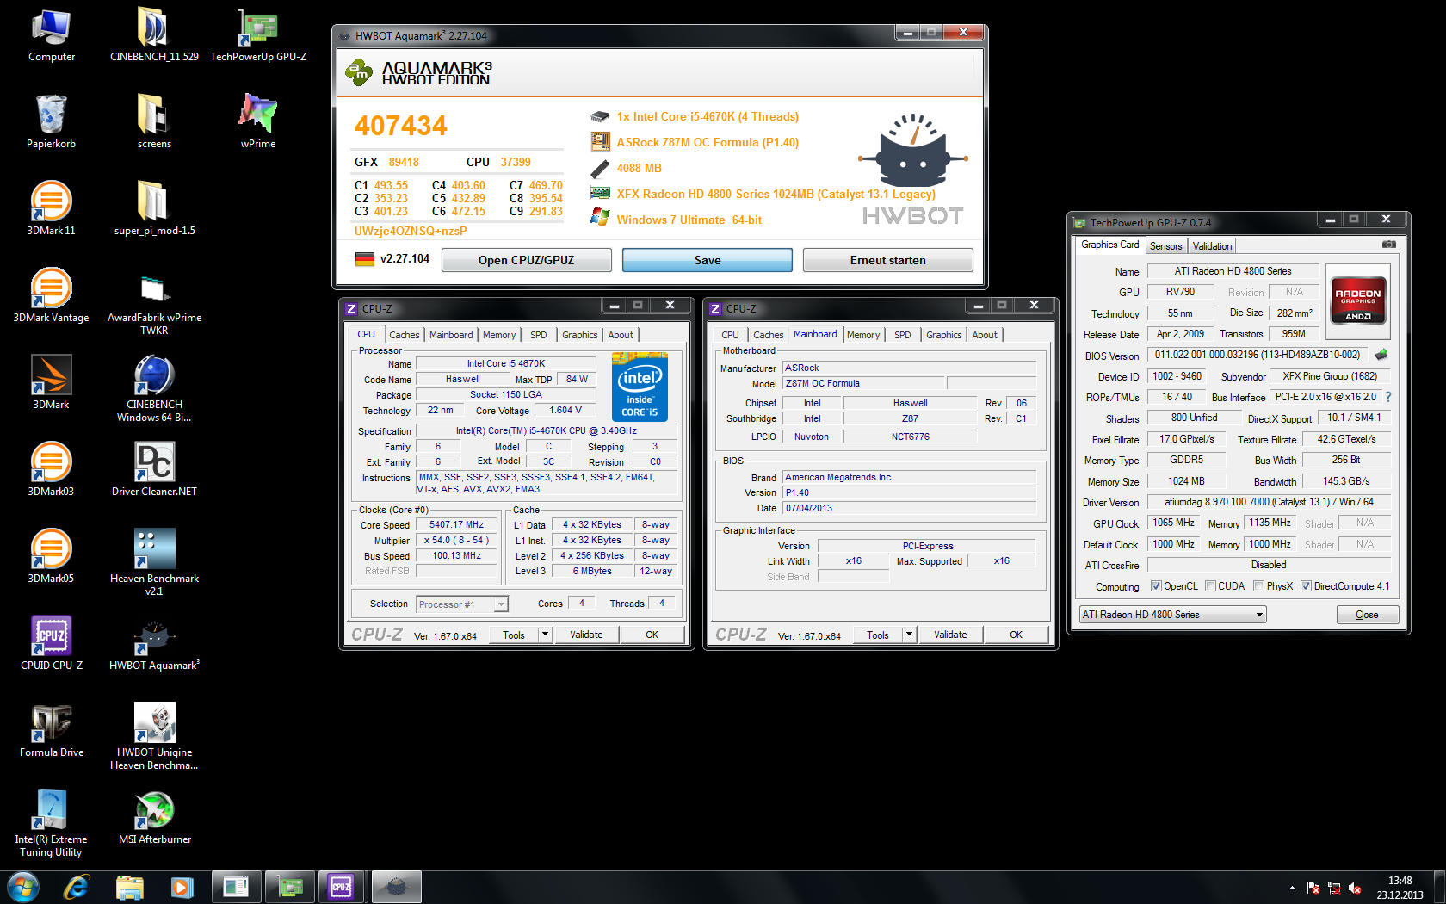Open the Computer desktop icon
The height and width of the screenshot is (904, 1446).
(51, 35)
